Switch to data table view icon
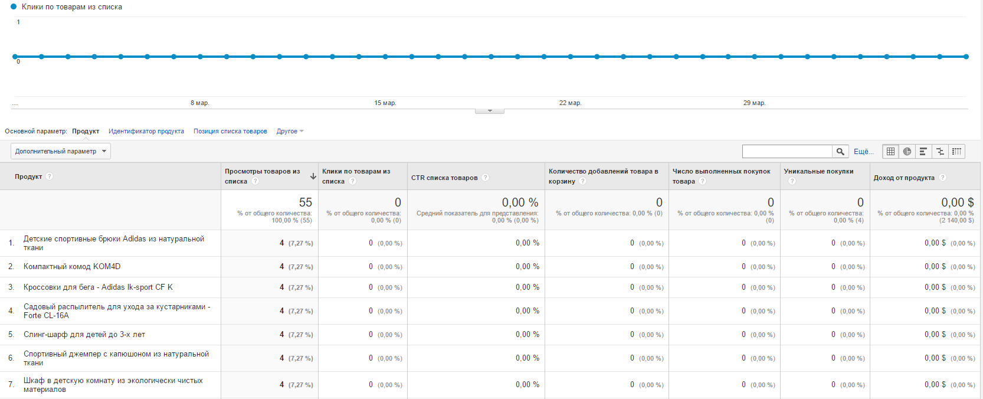Image resolution: width=983 pixels, height=399 pixels. pyautogui.click(x=890, y=152)
